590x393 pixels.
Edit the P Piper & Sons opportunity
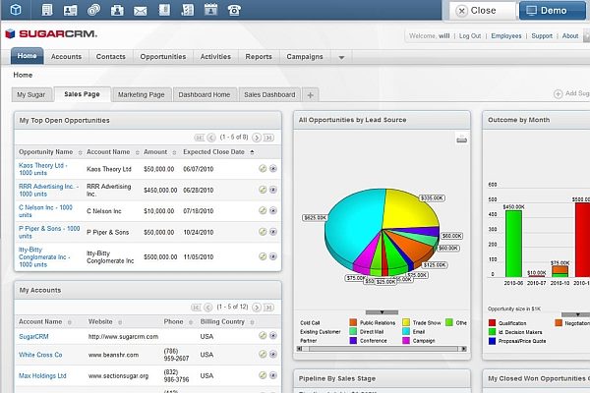[x=263, y=232]
